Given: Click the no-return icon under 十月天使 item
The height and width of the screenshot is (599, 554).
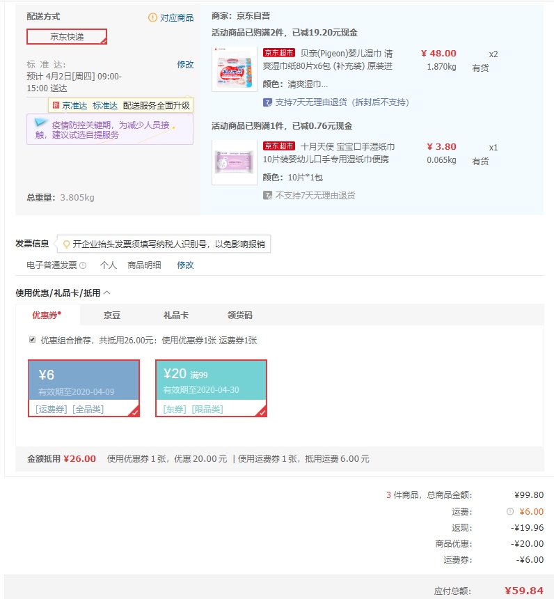Looking at the screenshot, I should (x=268, y=196).
